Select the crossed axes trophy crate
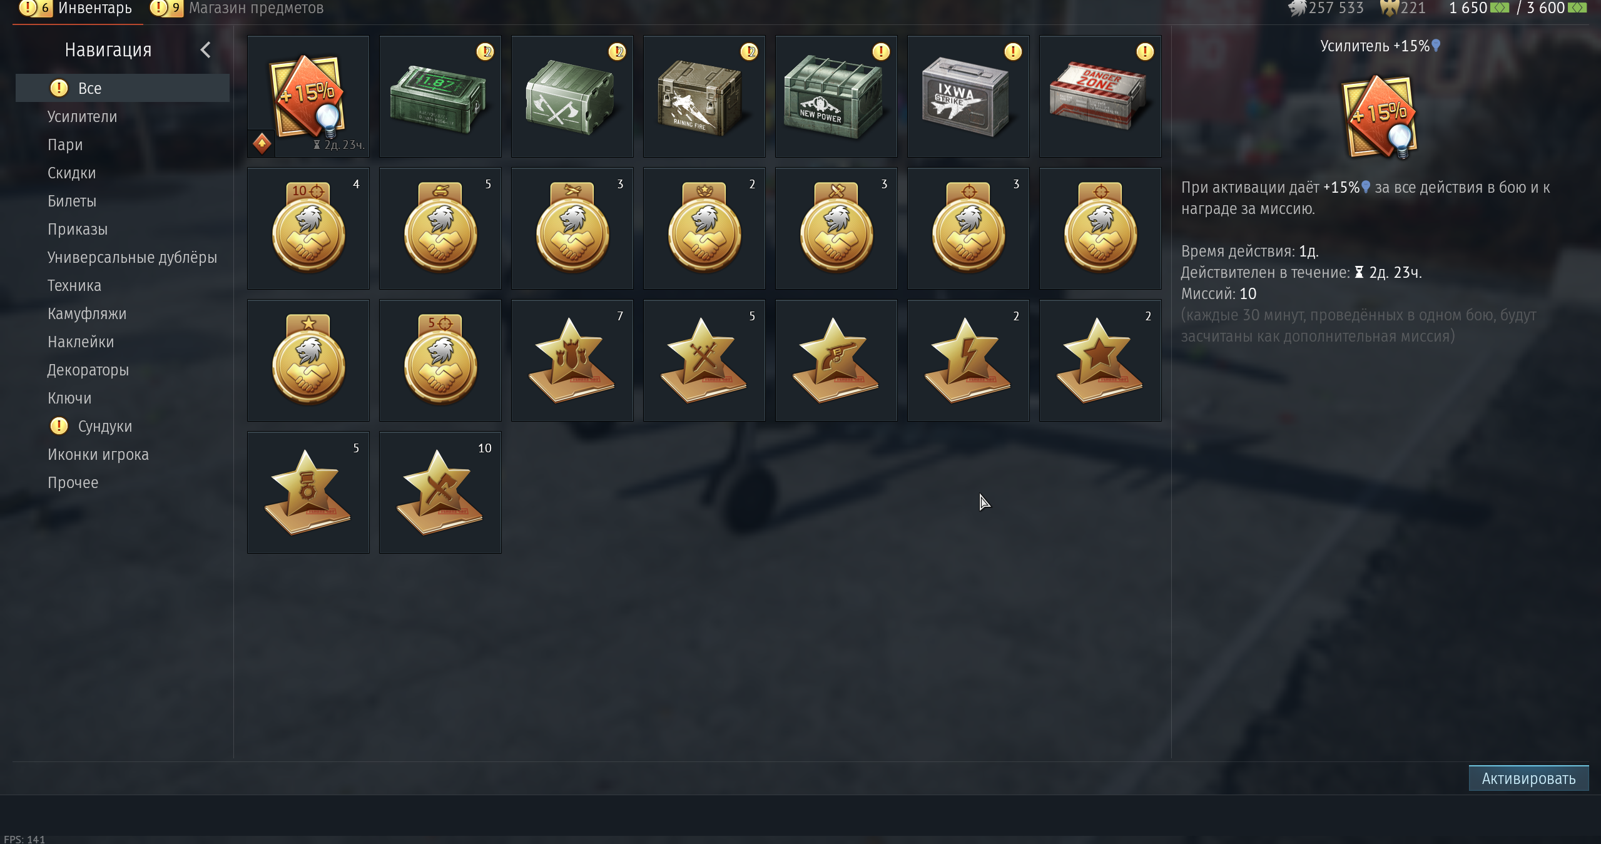 point(572,96)
